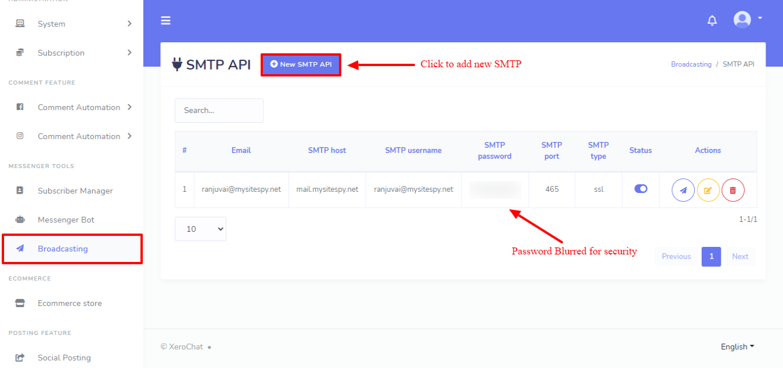Click the Instagram Comment Automation icon
This screenshot has width=783, height=368.
tap(20, 136)
